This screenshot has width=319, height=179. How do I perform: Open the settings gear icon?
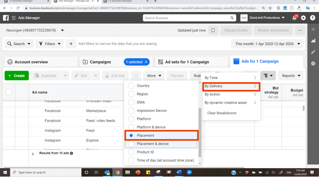click(x=303, y=18)
